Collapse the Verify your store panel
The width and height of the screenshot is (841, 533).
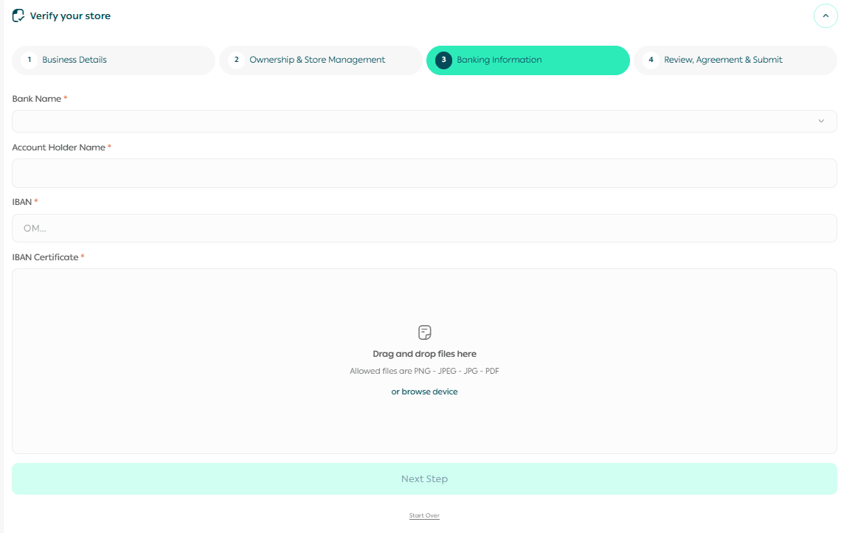pos(826,16)
